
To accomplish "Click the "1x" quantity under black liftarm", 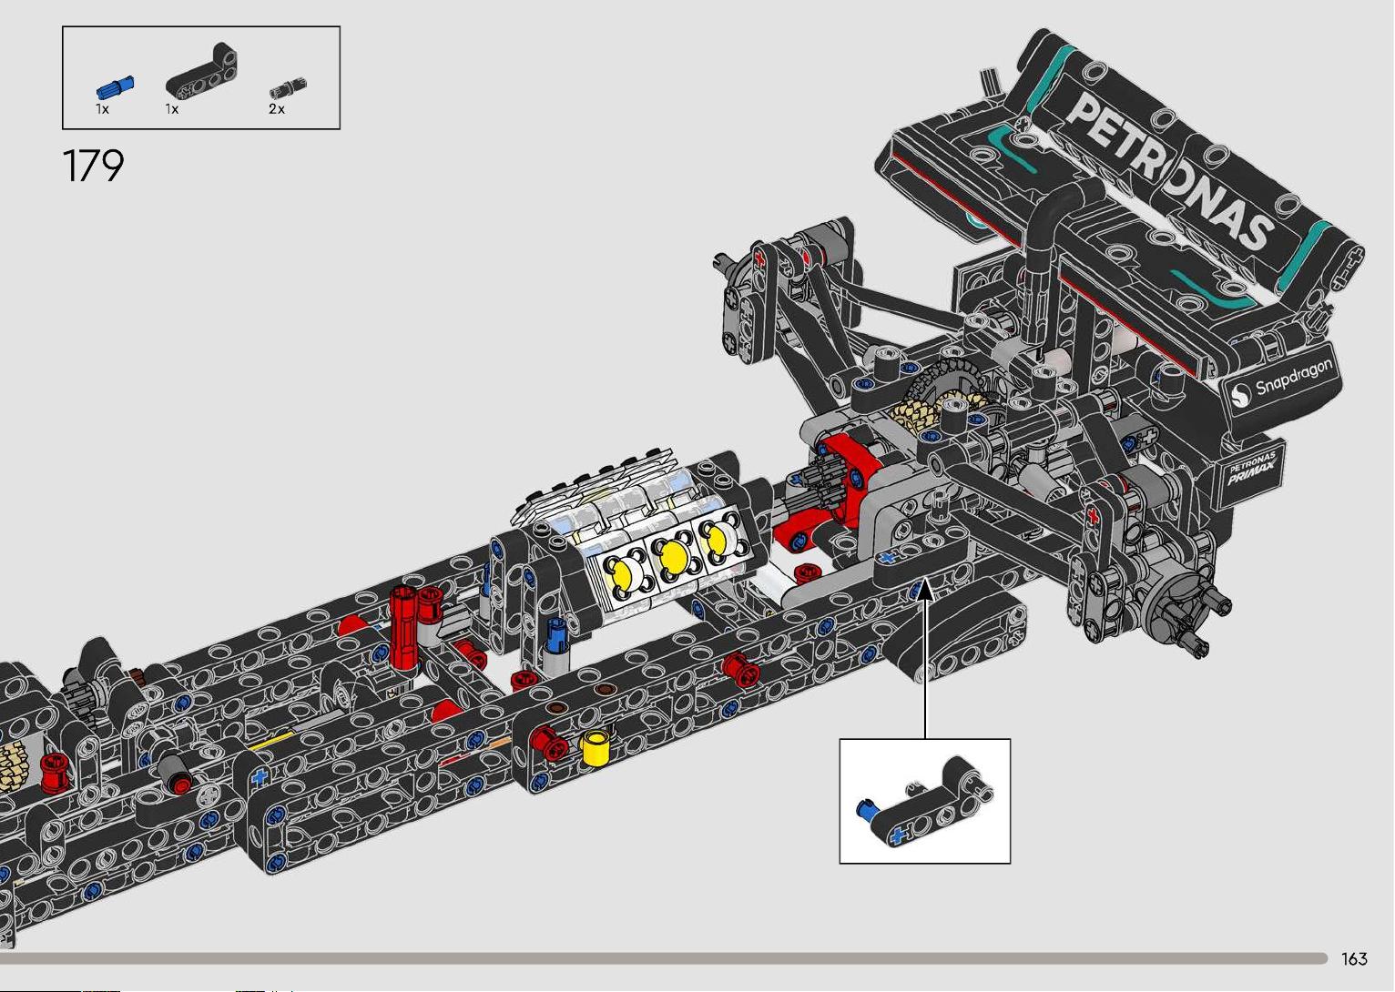I will click(x=171, y=109).
